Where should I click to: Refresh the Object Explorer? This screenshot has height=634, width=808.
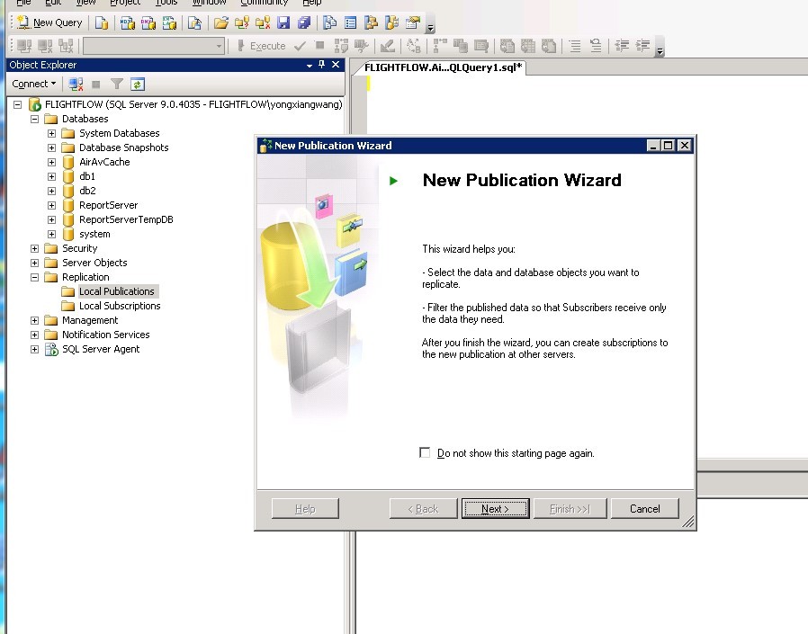[138, 84]
